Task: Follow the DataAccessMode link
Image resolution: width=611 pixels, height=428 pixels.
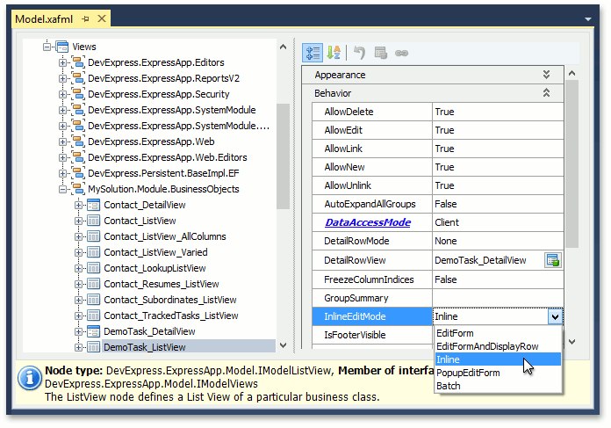Action: [x=368, y=222]
